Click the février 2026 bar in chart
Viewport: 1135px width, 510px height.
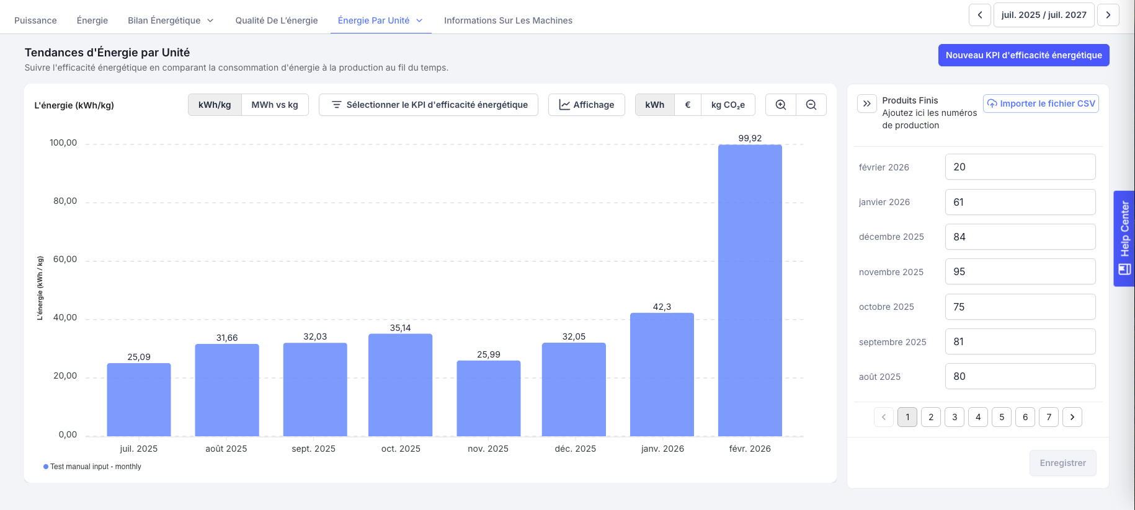click(x=750, y=290)
